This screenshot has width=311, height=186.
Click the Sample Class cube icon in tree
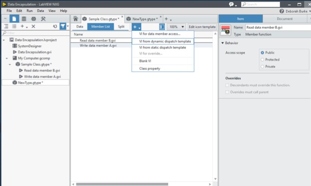tap(18, 64)
